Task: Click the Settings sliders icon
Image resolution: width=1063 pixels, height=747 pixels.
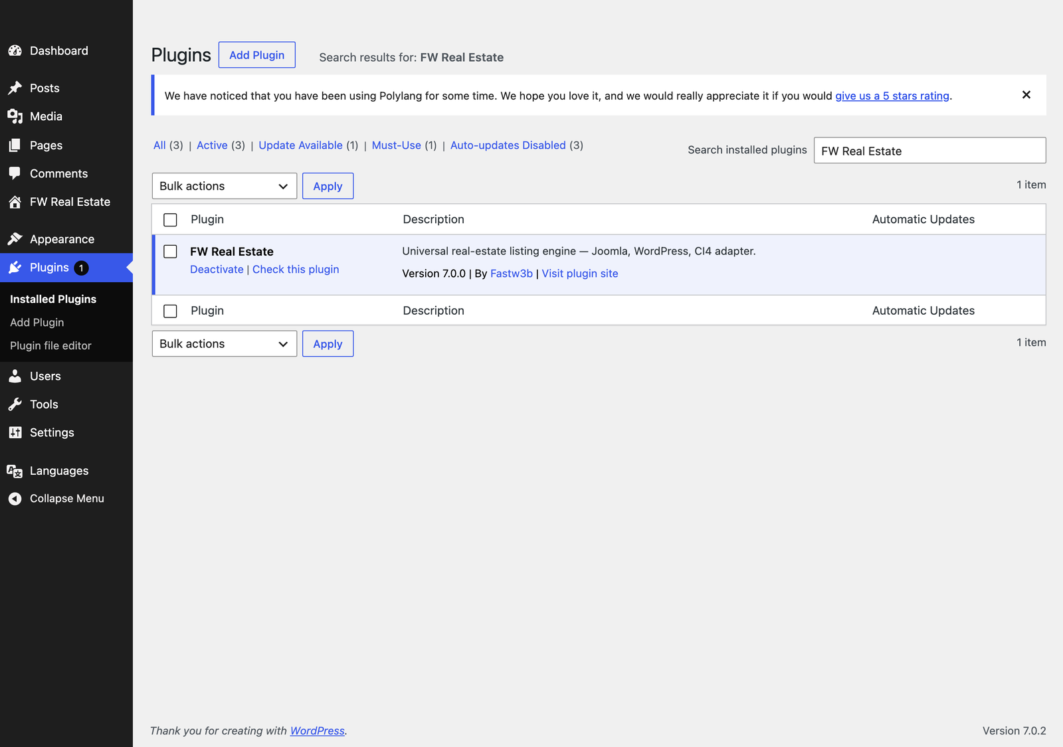Action: [x=15, y=432]
